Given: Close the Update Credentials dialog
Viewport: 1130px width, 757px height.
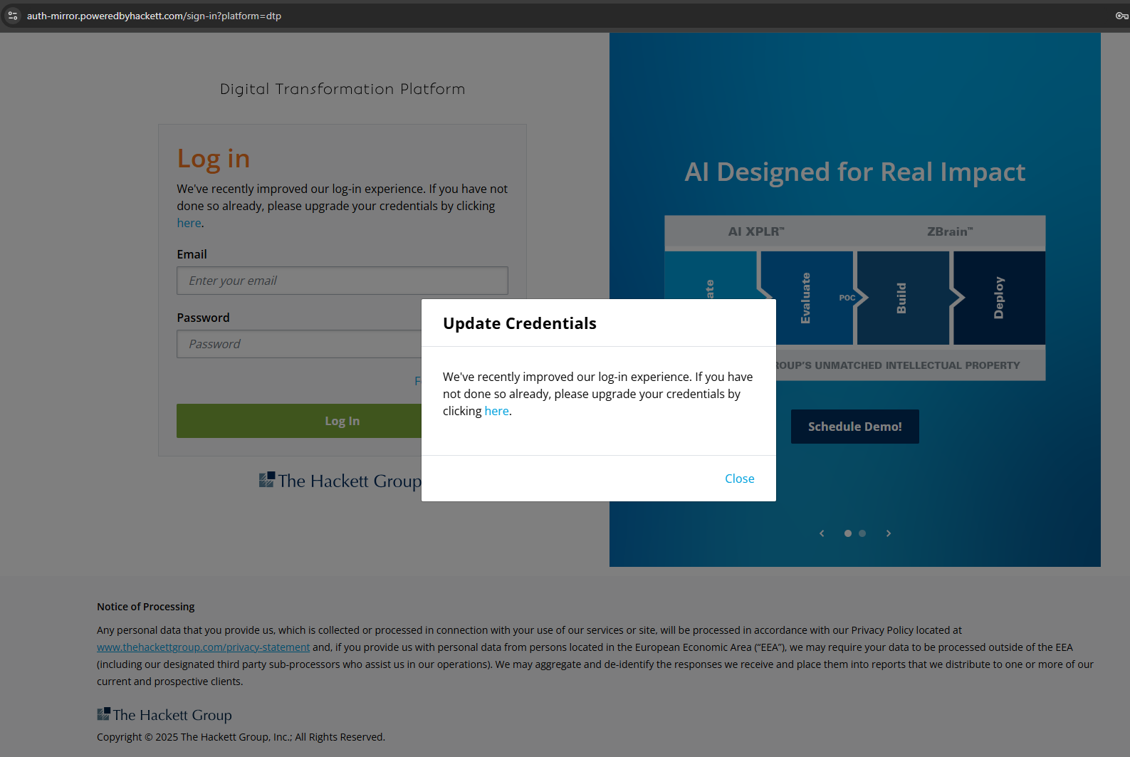Looking at the screenshot, I should [739, 479].
